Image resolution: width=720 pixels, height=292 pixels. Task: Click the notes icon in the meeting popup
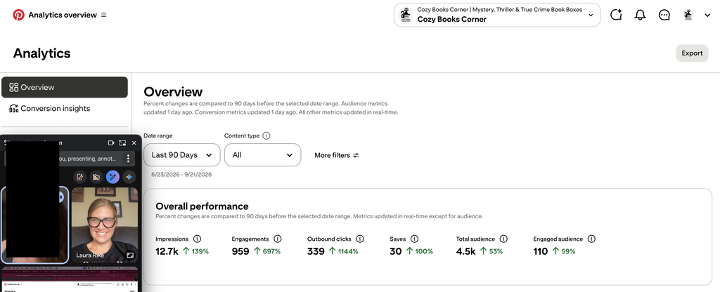(x=79, y=177)
